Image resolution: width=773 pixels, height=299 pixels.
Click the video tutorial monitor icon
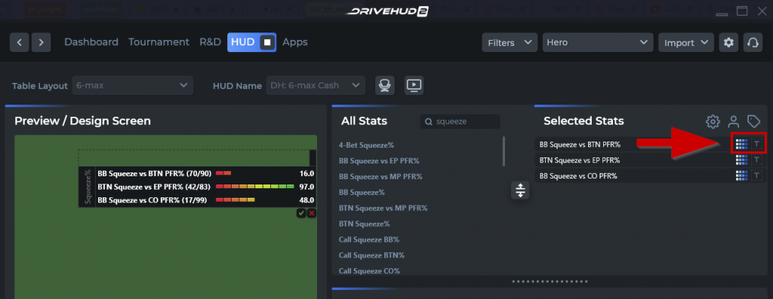pyautogui.click(x=414, y=86)
